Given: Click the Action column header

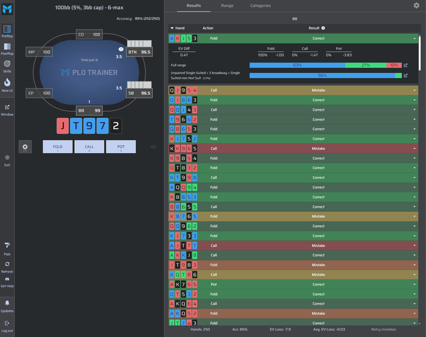Looking at the screenshot, I should 208,28.
